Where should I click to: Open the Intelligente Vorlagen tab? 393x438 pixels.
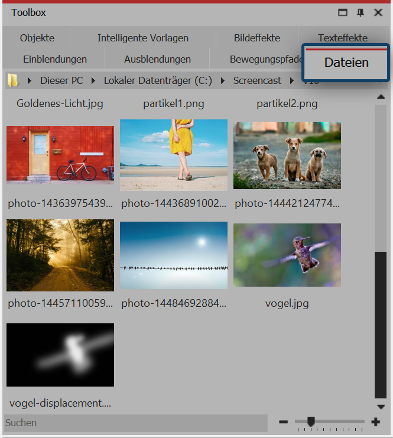(x=143, y=38)
